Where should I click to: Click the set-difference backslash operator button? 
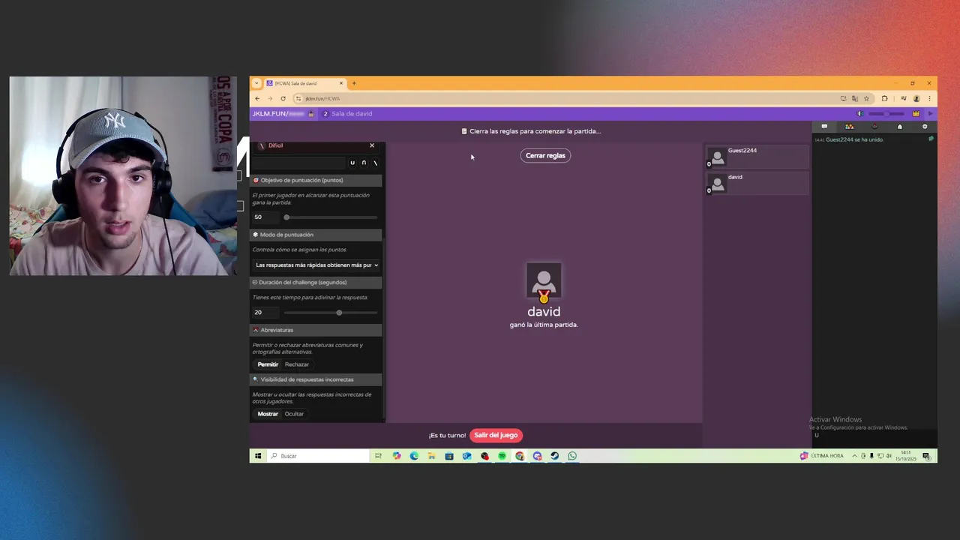point(375,163)
